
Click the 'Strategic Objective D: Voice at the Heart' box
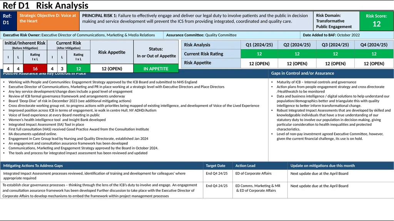48,21
